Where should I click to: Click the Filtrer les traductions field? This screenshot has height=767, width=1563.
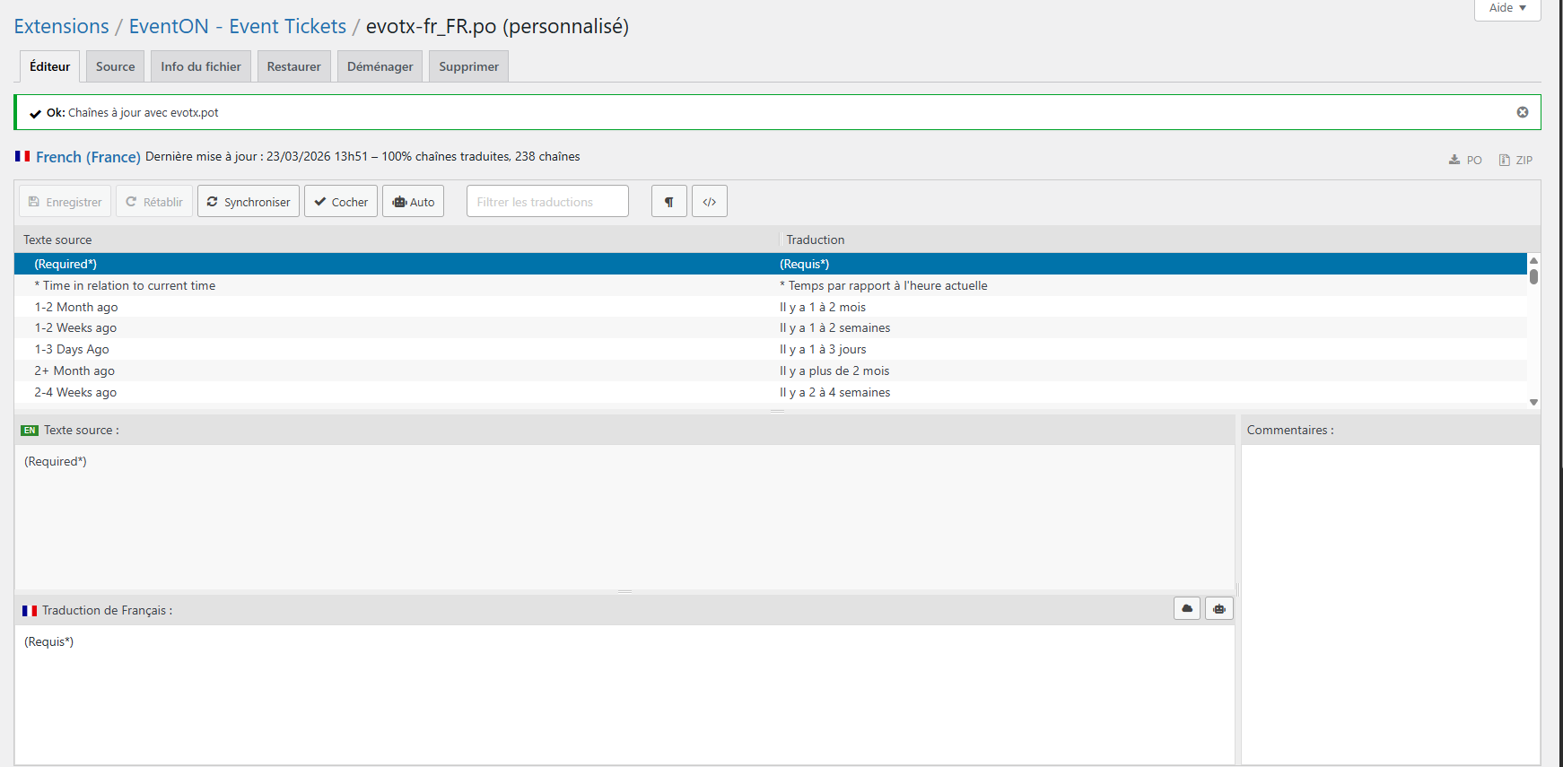pos(547,202)
